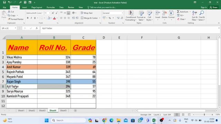Switch to Sheet5 tab
The image size is (221, 124).
[63, 111]
